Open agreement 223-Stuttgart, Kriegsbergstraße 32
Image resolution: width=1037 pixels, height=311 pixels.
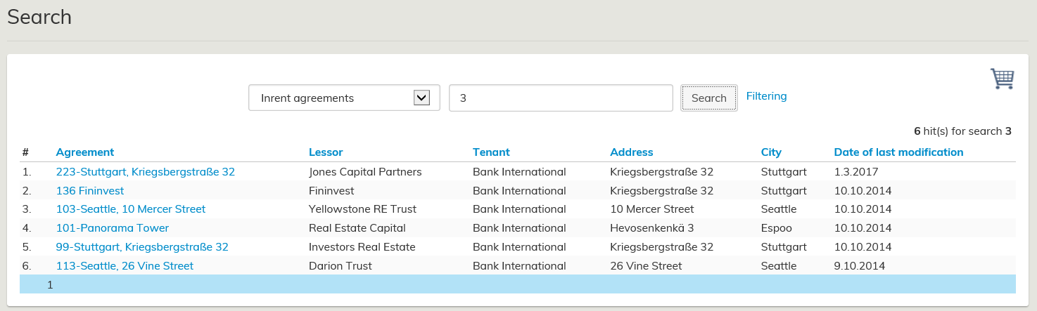coord(145,172)
